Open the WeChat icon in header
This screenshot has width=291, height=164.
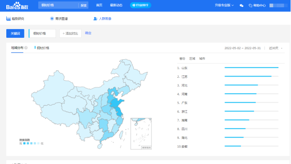[241, 5]
